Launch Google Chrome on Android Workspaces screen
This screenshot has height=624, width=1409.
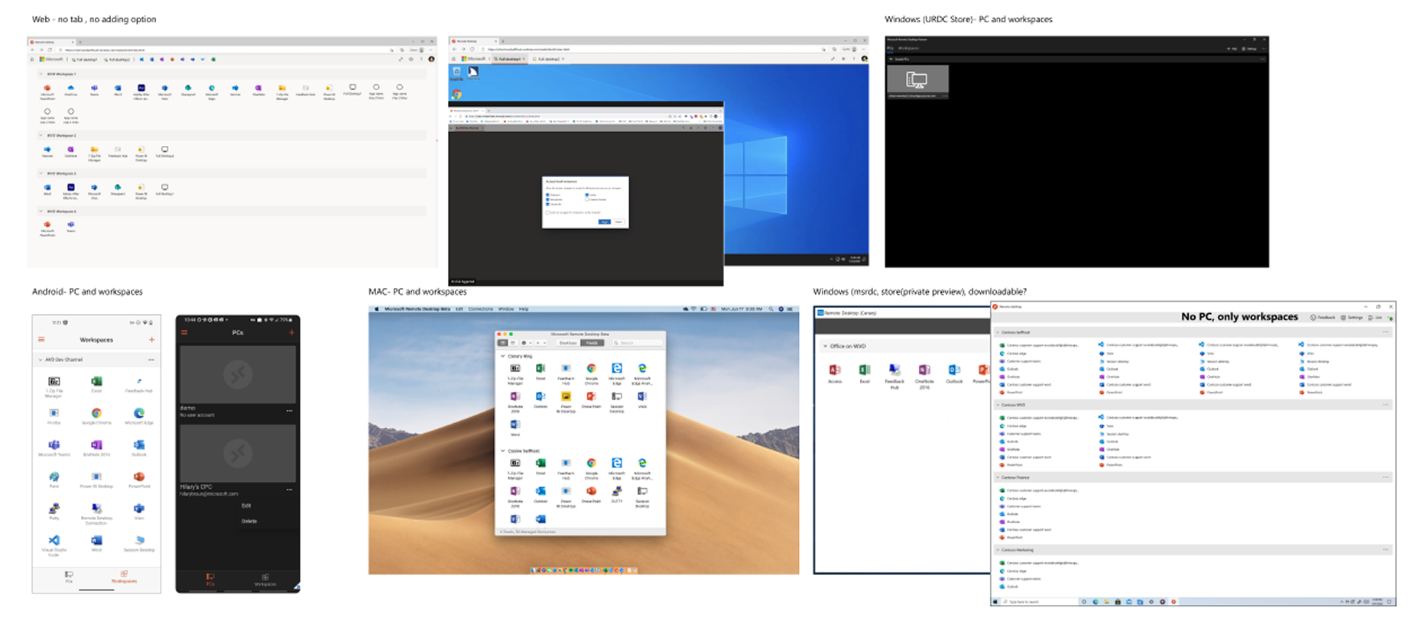point(96,416)
